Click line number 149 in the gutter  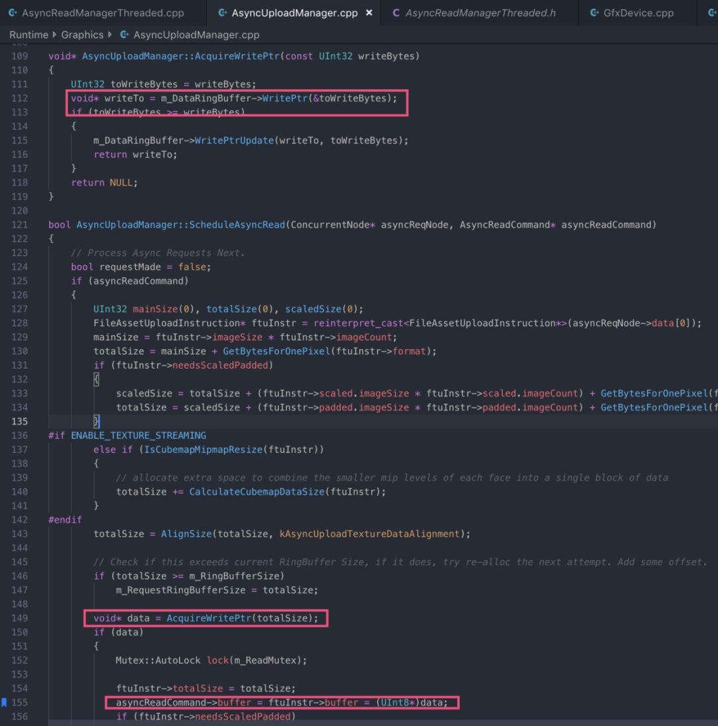[19, 618]
